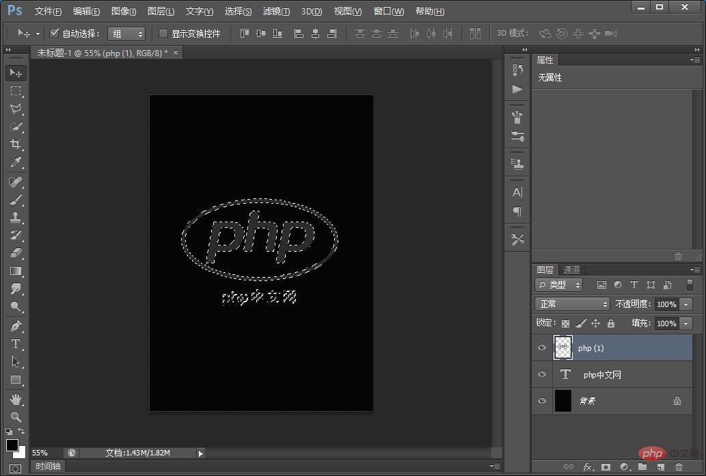The image size is (706, 476).
Task: Delete layer with Layers panel trash icon
Action: pos(679,467)
